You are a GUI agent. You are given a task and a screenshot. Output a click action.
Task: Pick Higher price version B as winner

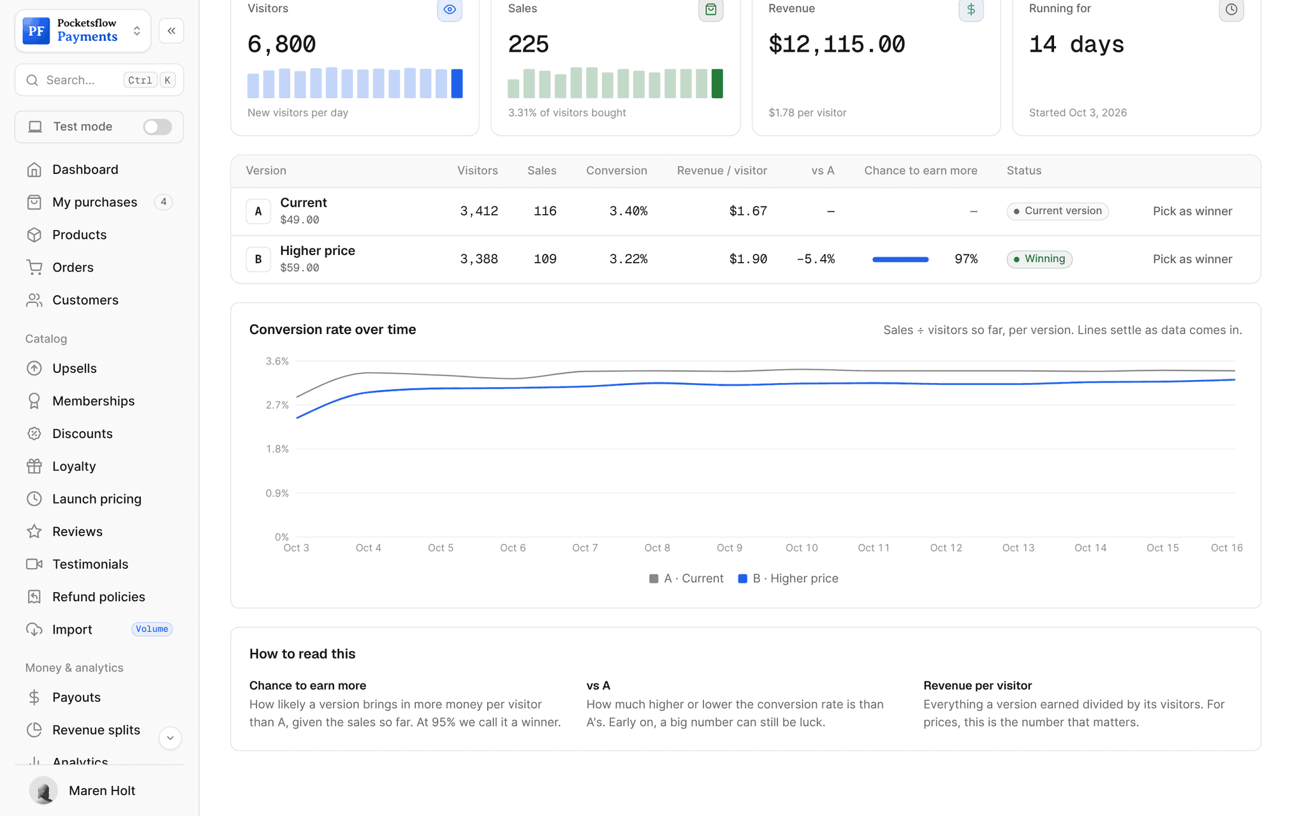click(1192, 259)
